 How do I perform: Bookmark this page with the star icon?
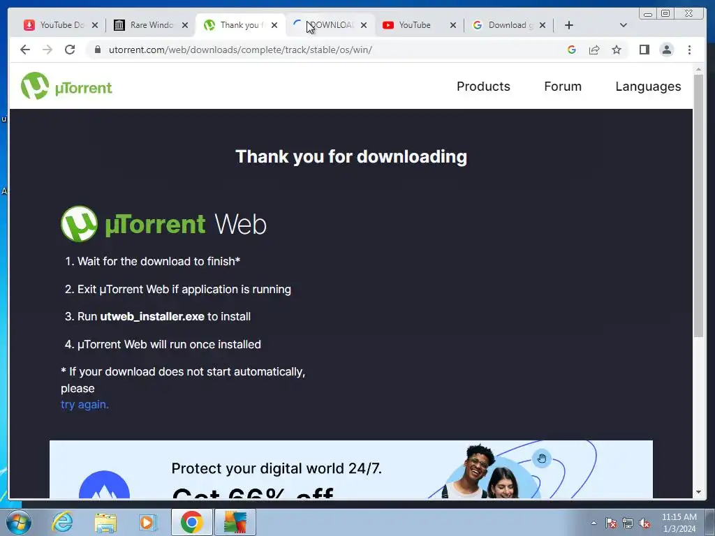tap(617, 50)
